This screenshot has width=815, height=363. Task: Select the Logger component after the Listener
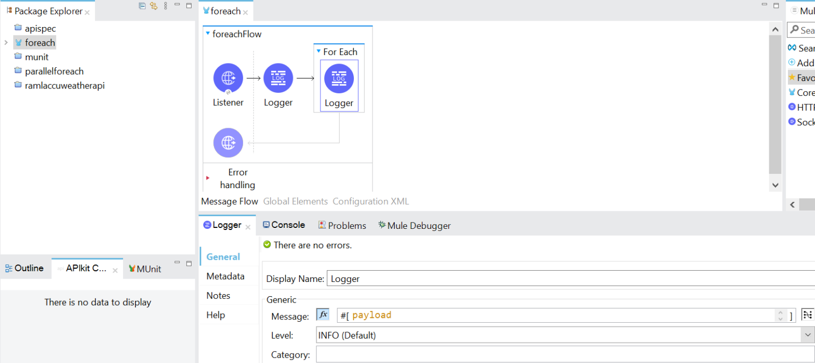278,77
